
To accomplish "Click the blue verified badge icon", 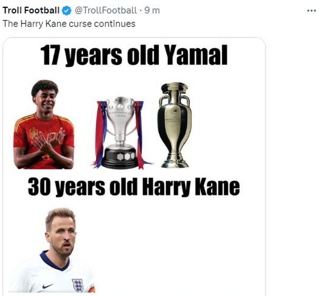I will click(67, 11).
